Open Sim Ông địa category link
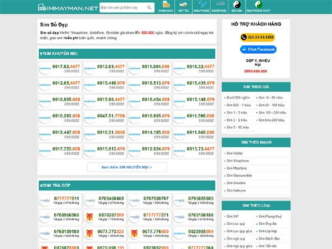This screenshot has height=249, width=332. (x=268, y=224)
